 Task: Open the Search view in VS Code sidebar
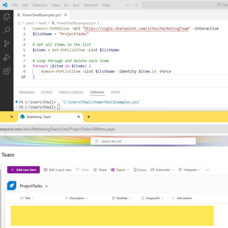(x=7, y=30)
